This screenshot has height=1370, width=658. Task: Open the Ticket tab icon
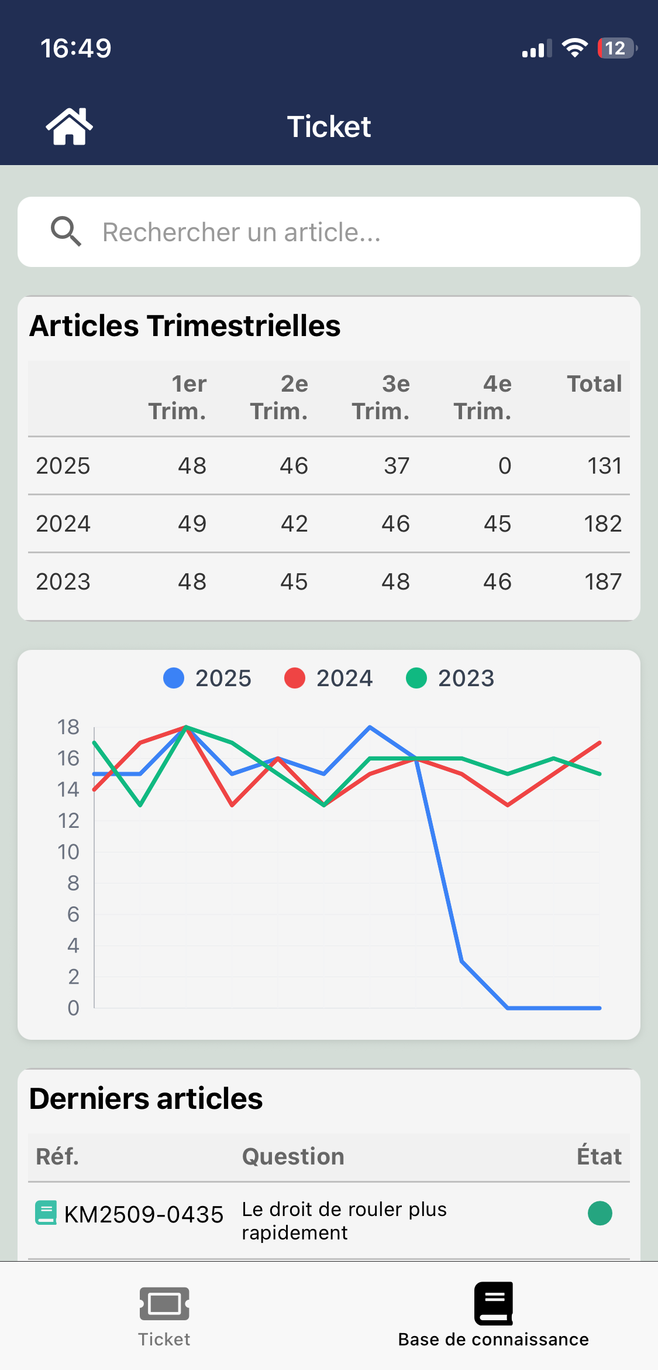click(x=164, y=1303)
